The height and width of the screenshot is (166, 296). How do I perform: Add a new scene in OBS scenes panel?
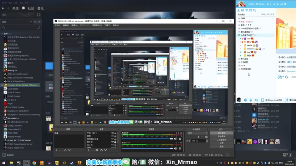56,150
